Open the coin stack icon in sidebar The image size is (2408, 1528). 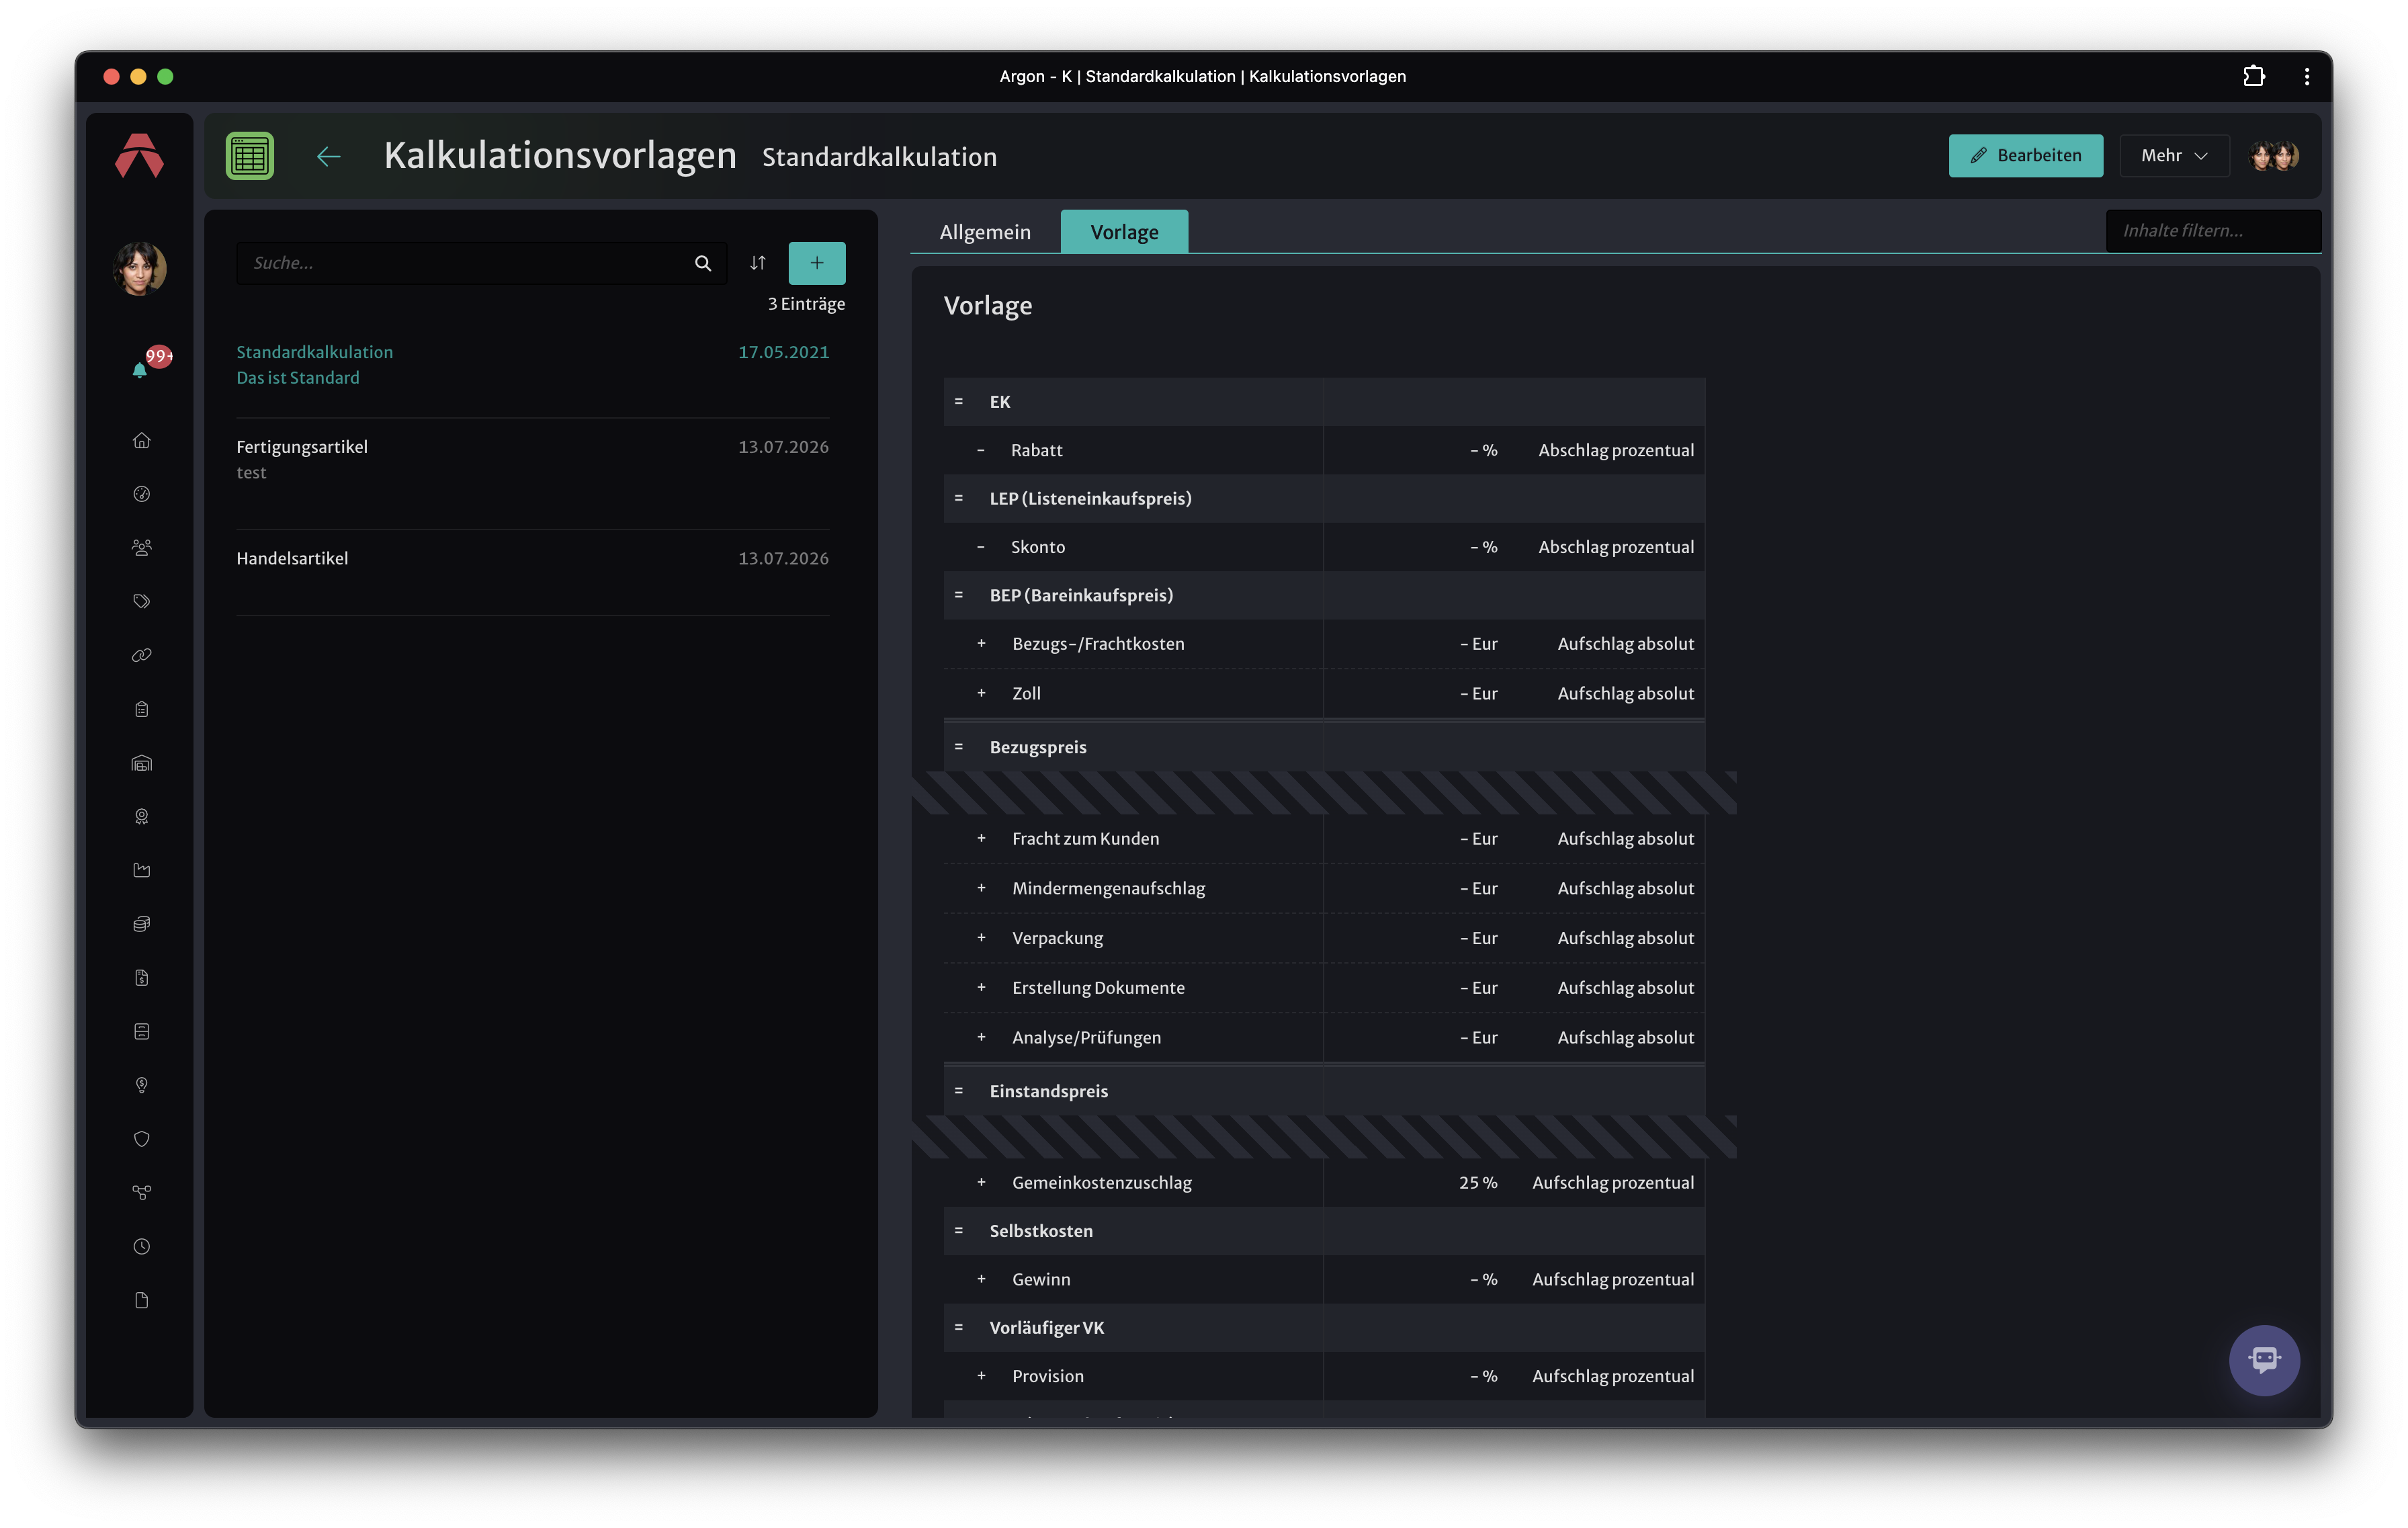tap(141, 924)
